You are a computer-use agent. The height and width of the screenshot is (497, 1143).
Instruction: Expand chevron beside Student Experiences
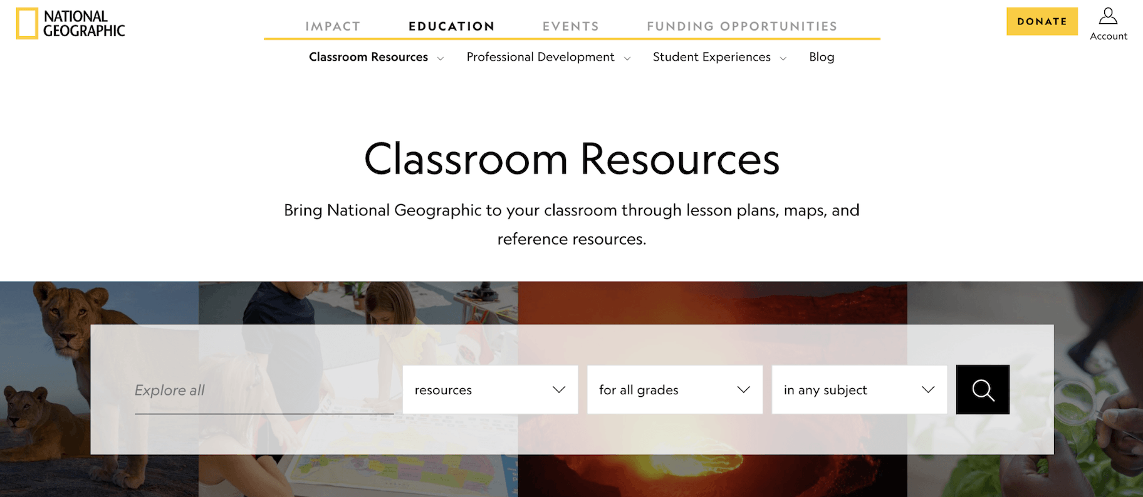coord(783,58)
